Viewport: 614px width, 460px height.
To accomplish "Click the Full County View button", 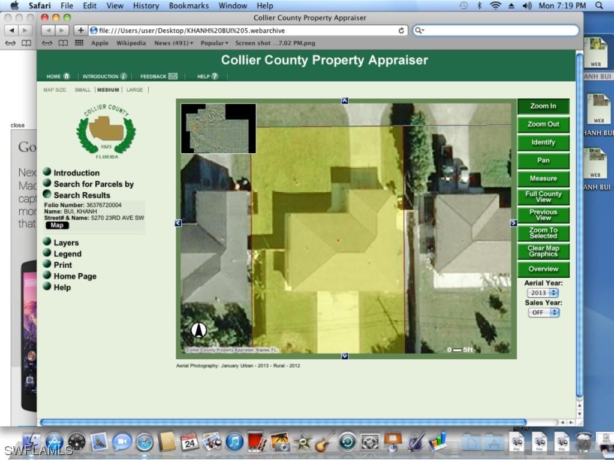I will click(x=543, y=196).
